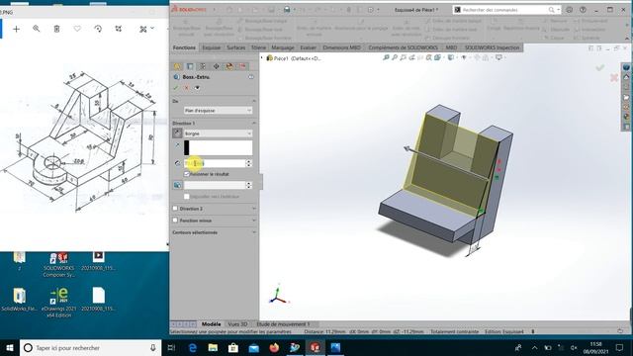
Task: Open the PropertyManager panel tab
Action: pos(190,66)
